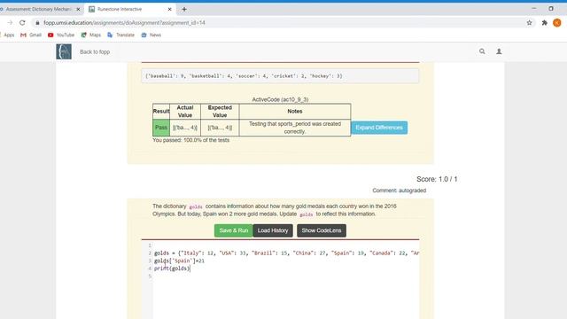The image size is (567, 319).
Task: Click the Show CodeLens button
Action: point(321,230)
